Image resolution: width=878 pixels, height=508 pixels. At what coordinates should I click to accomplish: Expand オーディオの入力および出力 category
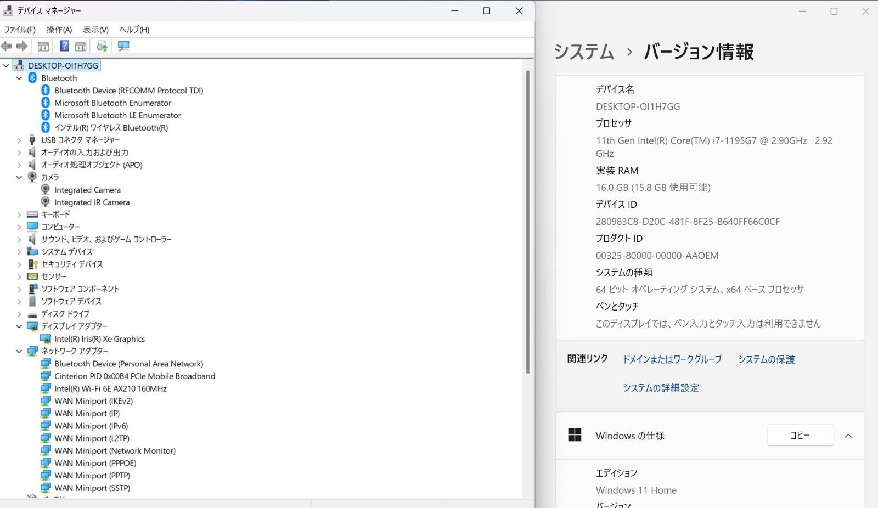19,153
